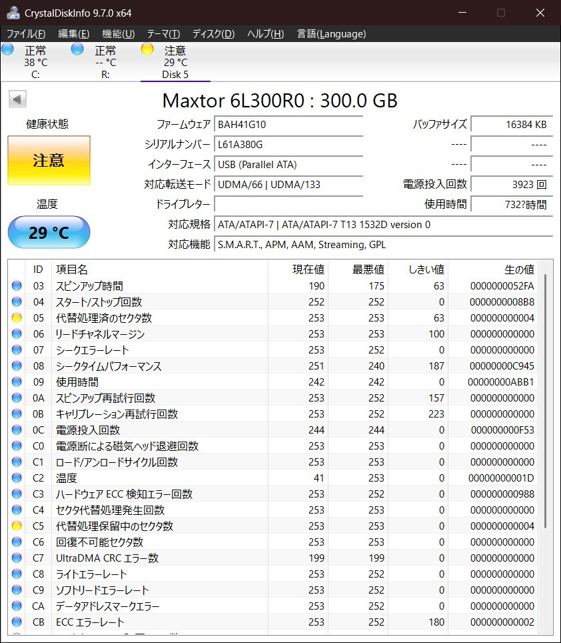Click the blue status circle for drive C:
The height and width of the screenshot is (643, 561).
tap(8, 49)
